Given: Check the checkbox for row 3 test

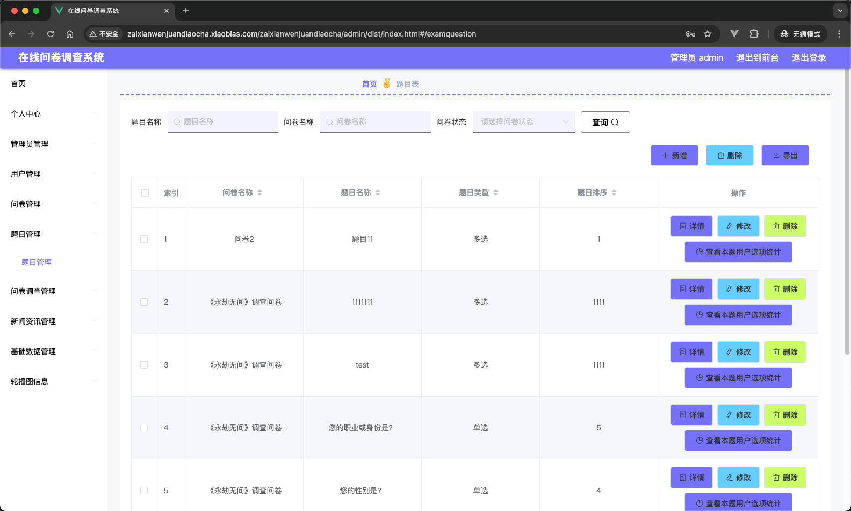Looking at the screenshot, I should 144,365.
